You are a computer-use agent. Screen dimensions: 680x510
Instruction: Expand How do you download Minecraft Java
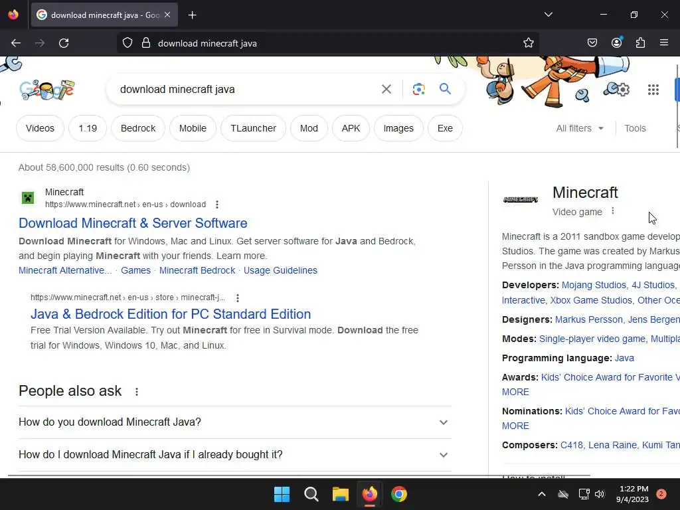click(x=234, y=422)
